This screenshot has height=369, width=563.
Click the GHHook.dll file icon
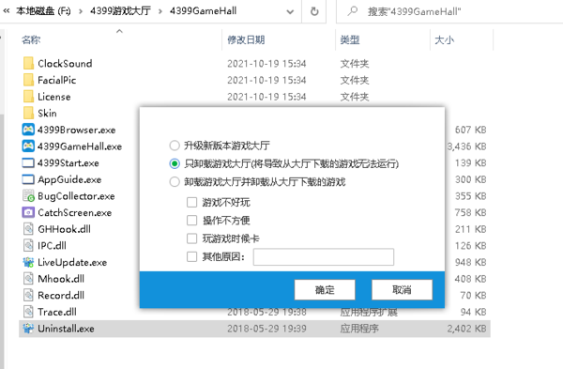[x=28, y=229]
